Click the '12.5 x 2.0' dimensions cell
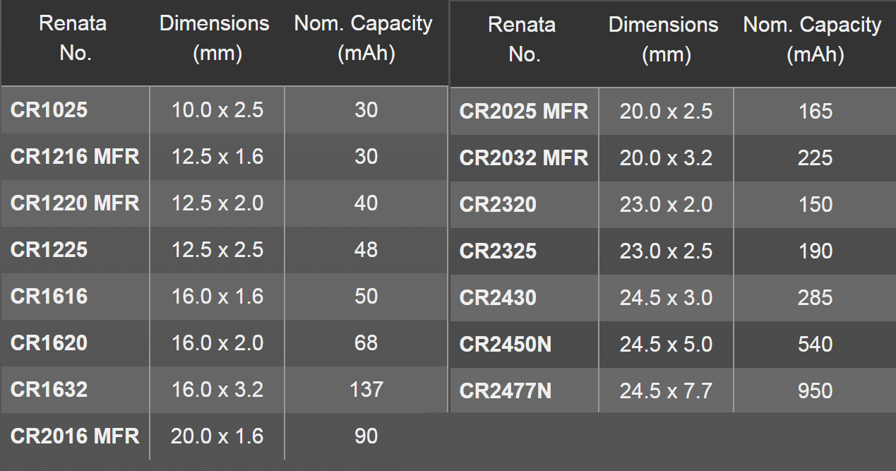This screenshot has width=896, height=471. (217, 203)
